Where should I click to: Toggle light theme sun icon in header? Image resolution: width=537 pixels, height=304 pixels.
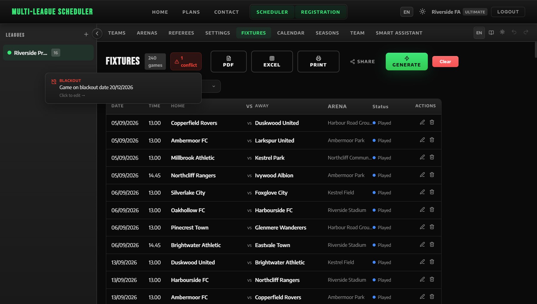tap(422, 12)
